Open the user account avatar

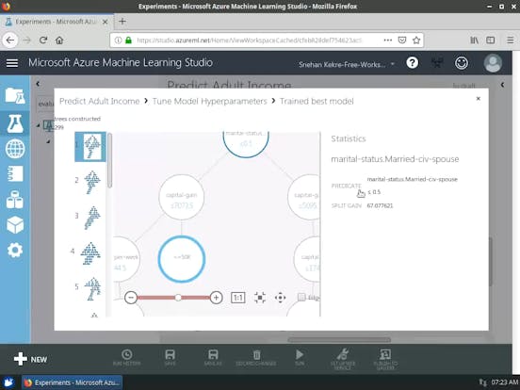[493, 63]
